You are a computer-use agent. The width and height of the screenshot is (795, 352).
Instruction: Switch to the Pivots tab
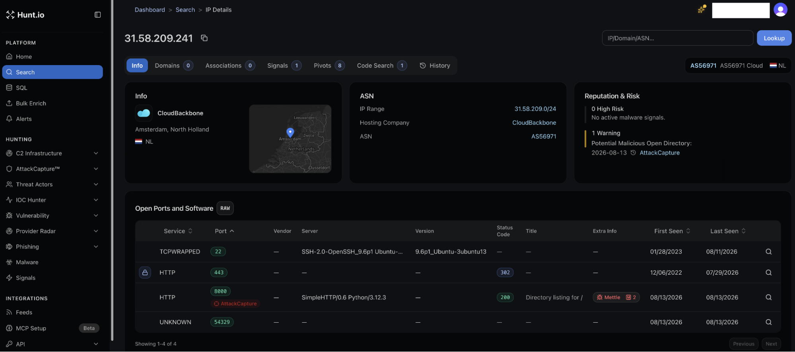click(329, 65)
